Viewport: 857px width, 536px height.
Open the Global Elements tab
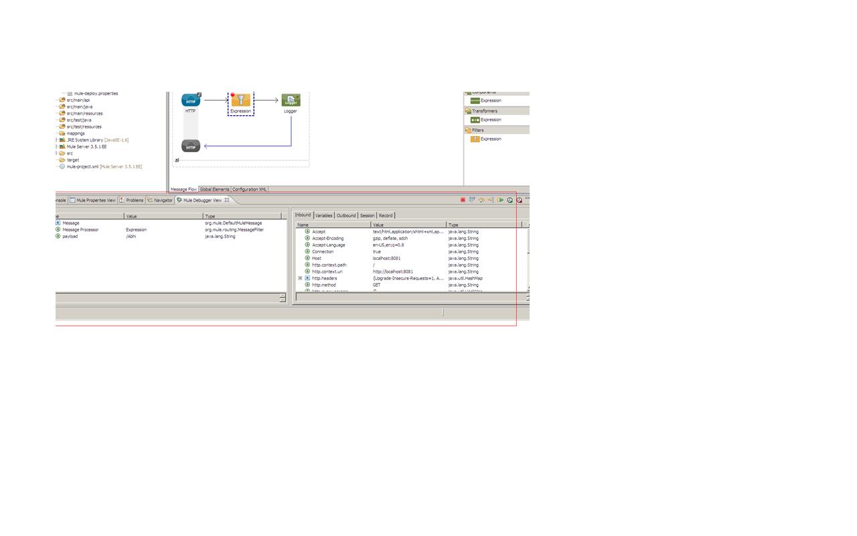point(214,190)
